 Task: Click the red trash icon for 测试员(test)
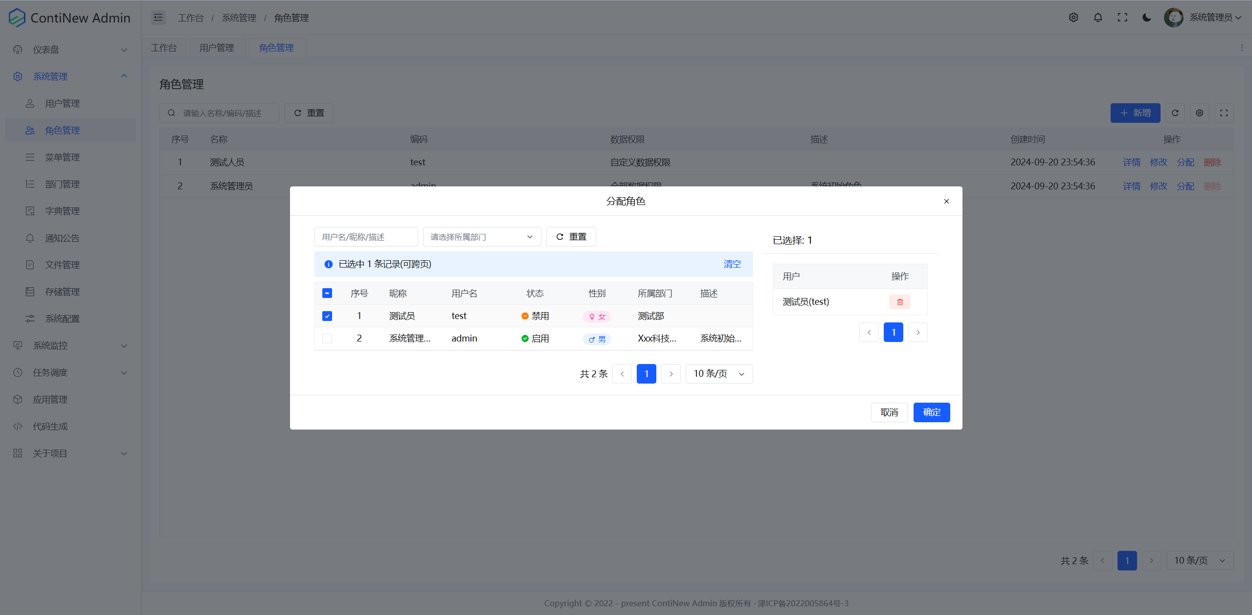pyautogui.click(x=899, y=302)
